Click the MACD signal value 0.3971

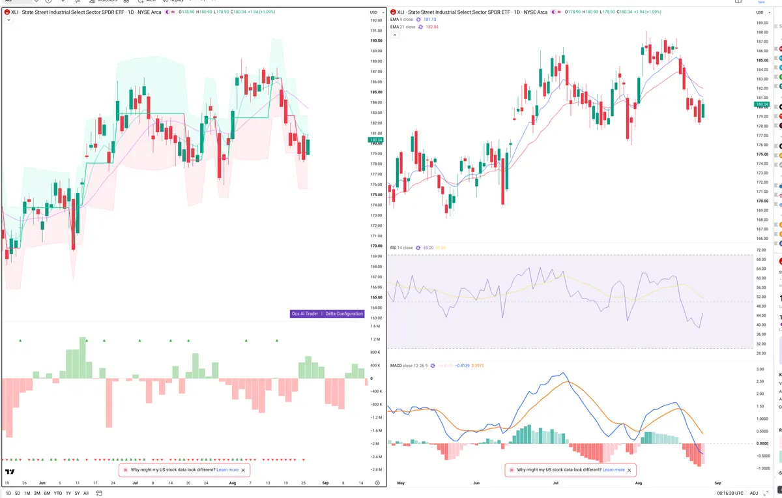478,366
